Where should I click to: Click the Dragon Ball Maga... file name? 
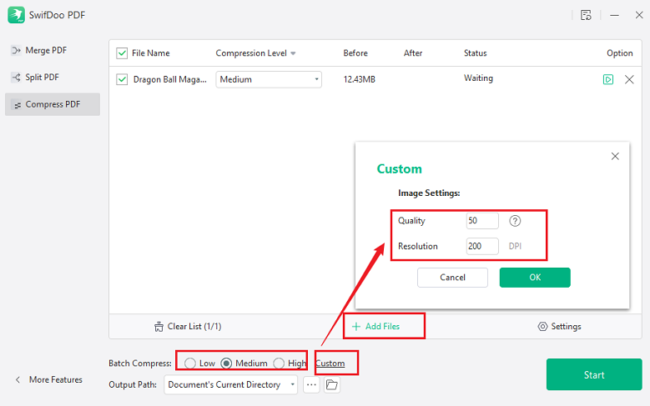[x=170, y=79]
